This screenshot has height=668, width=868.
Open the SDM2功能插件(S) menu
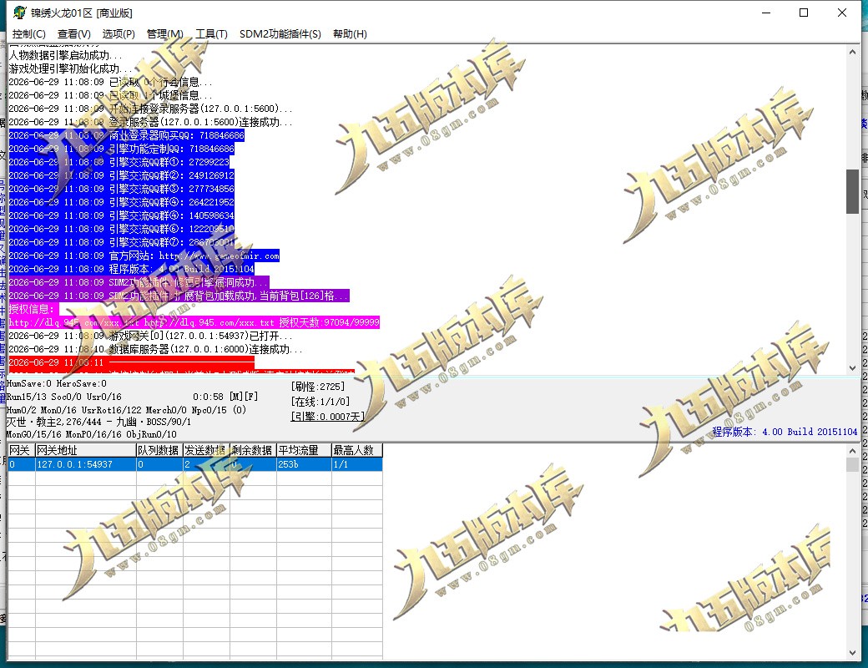coord(280,33)
